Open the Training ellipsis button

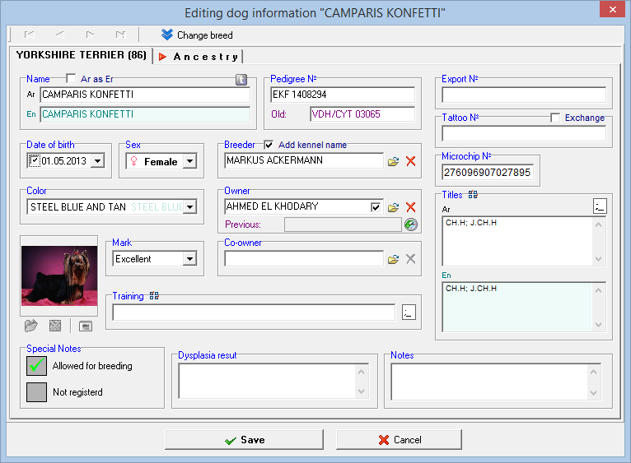coord(409,313)
